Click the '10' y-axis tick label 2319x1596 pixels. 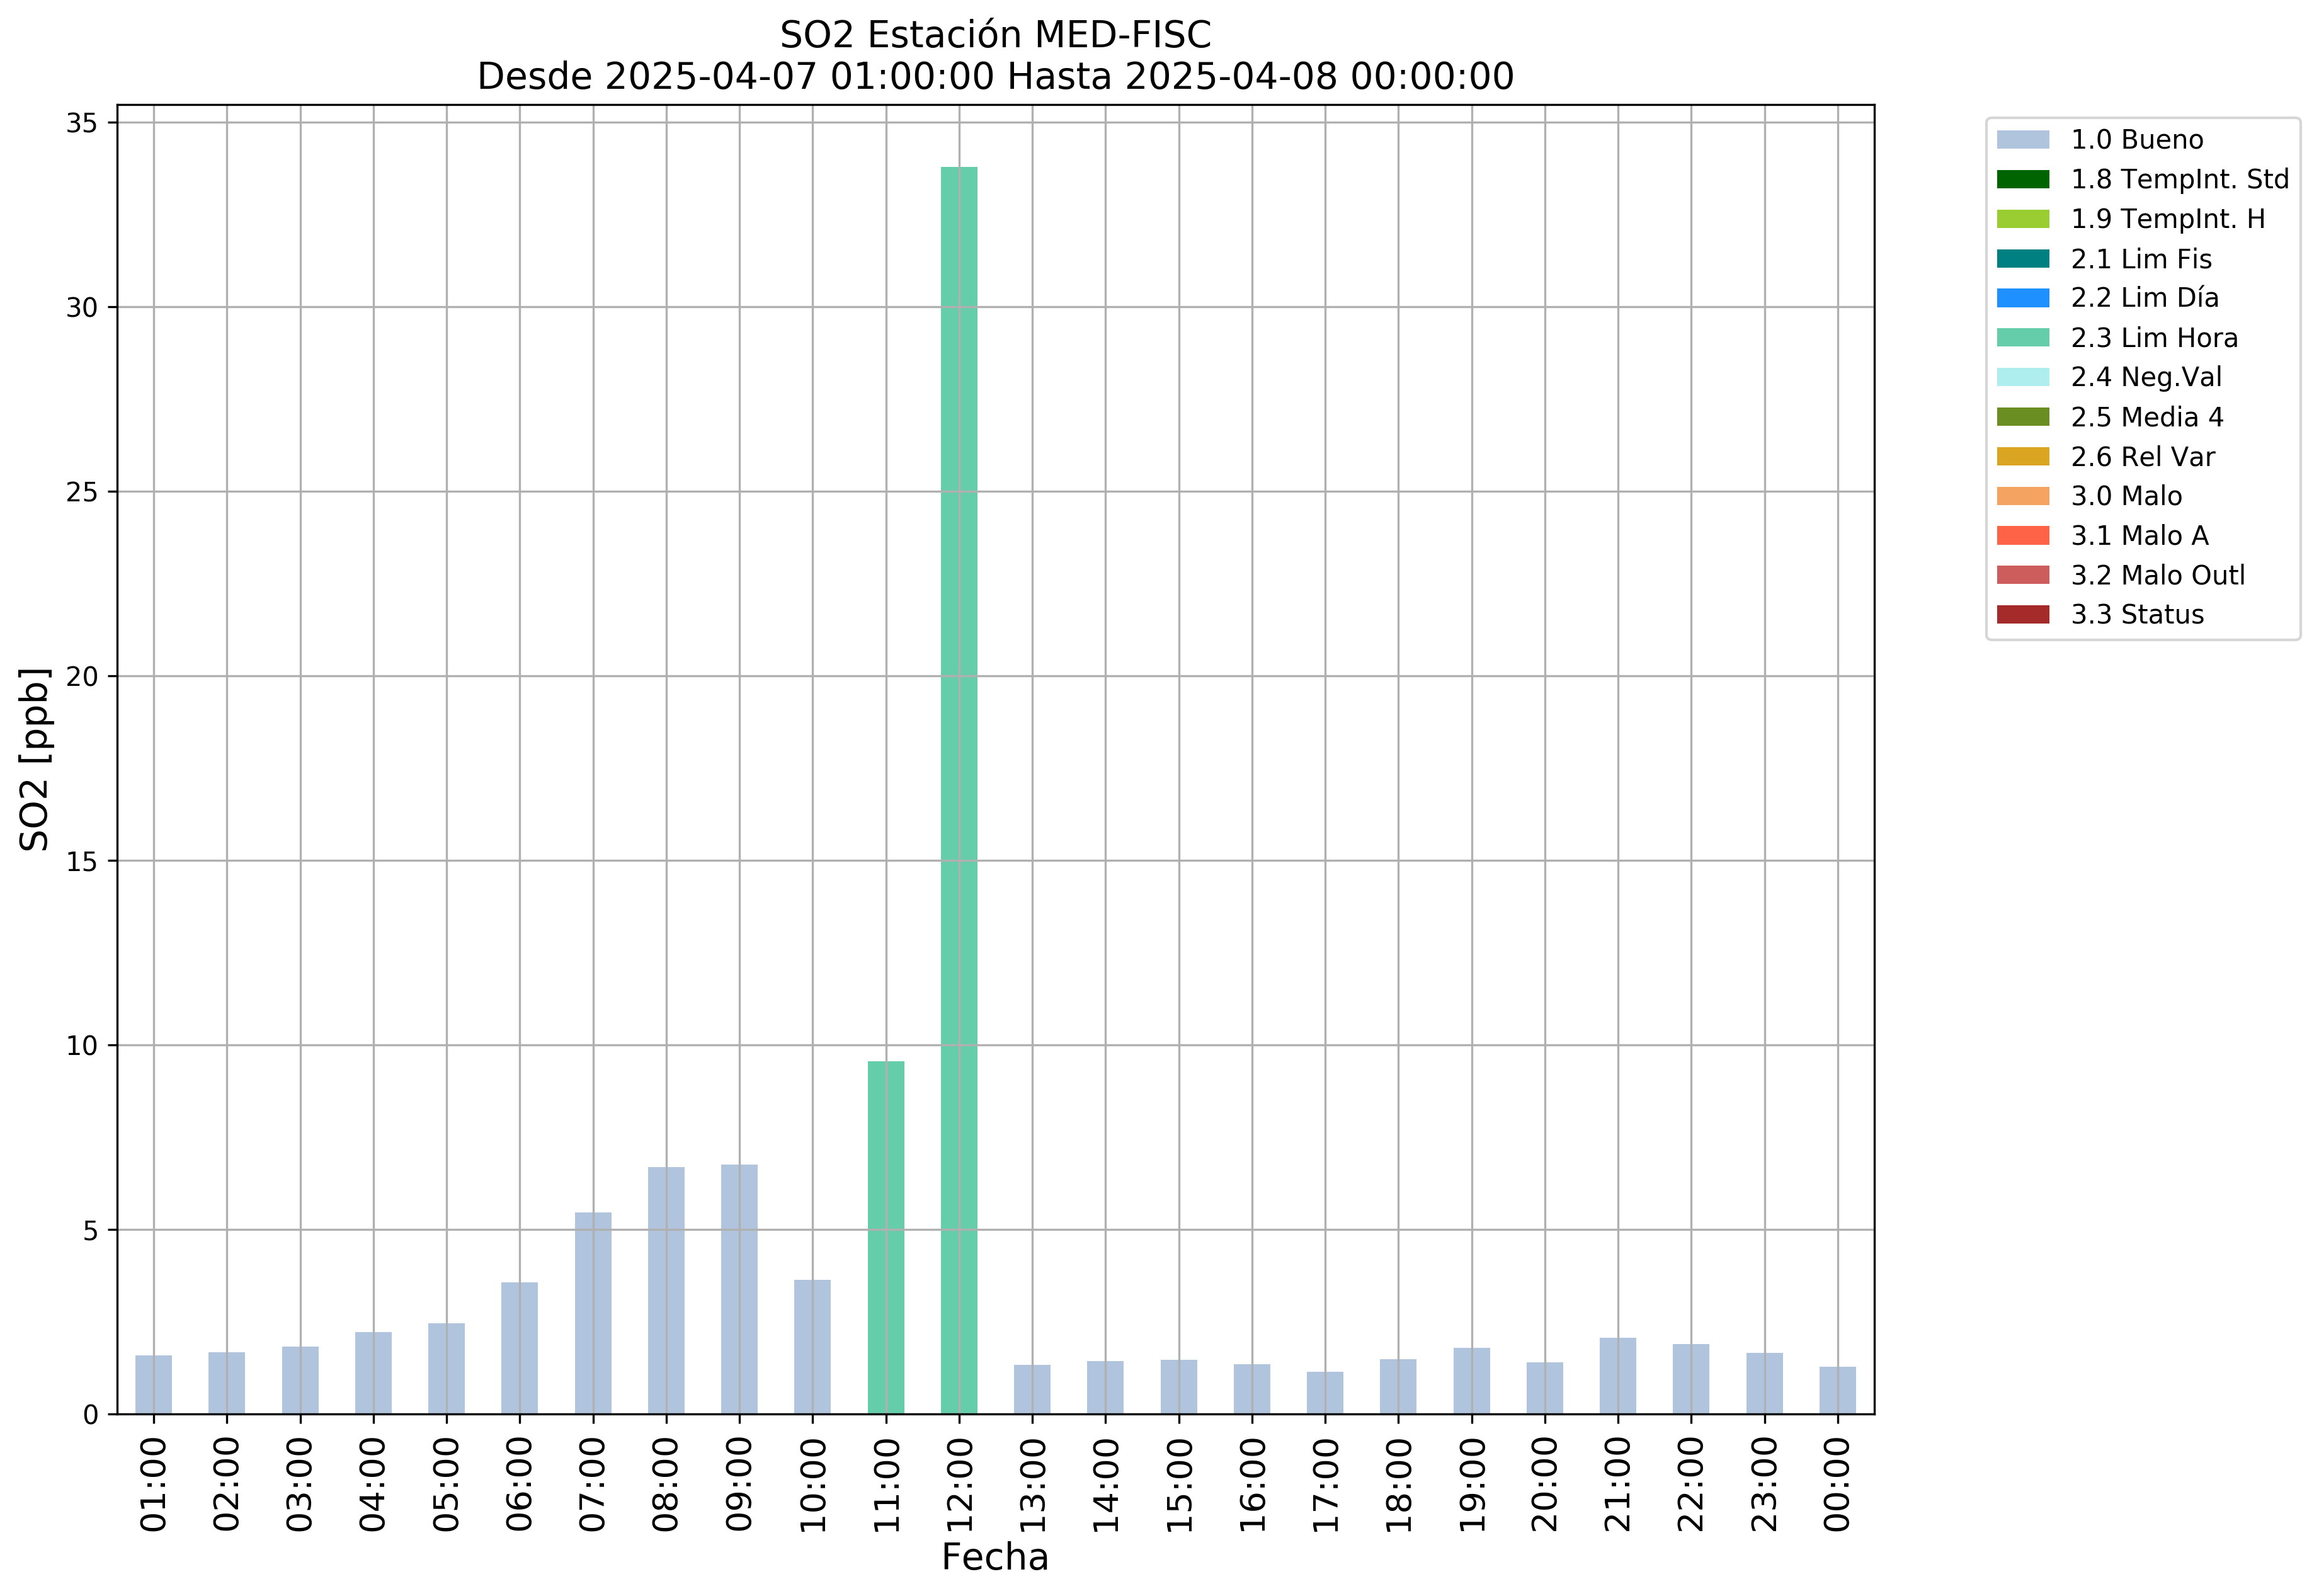pyautogui.click(x=82, y=1046)
